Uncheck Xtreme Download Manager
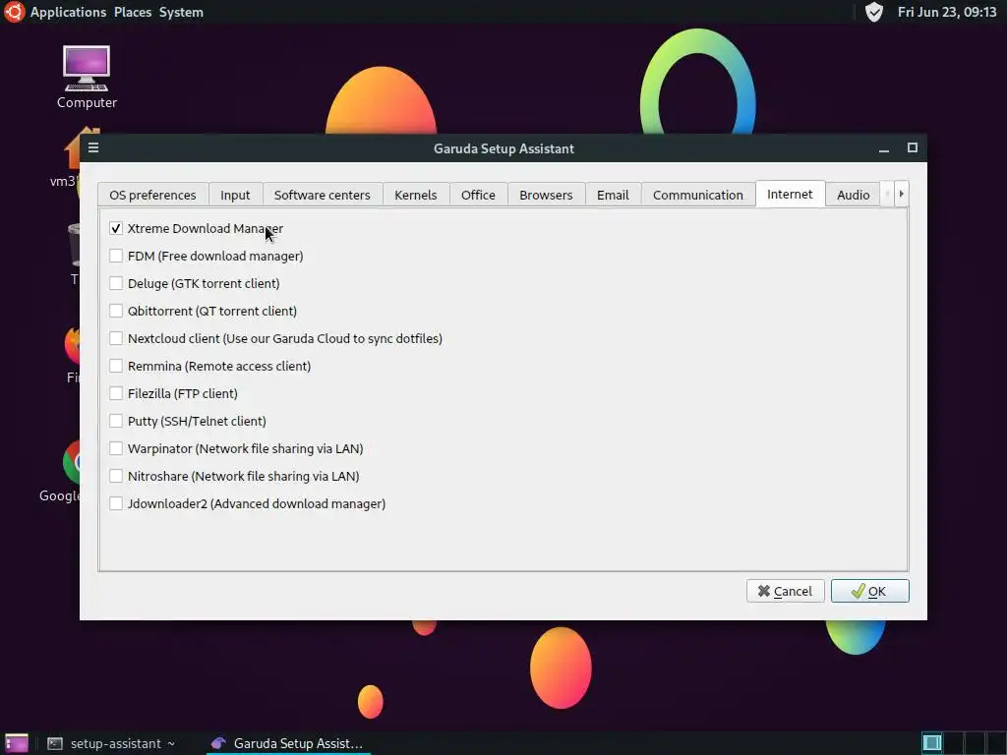The width and height of the screenshot is (1007, 755). click(x=116, y=228)
